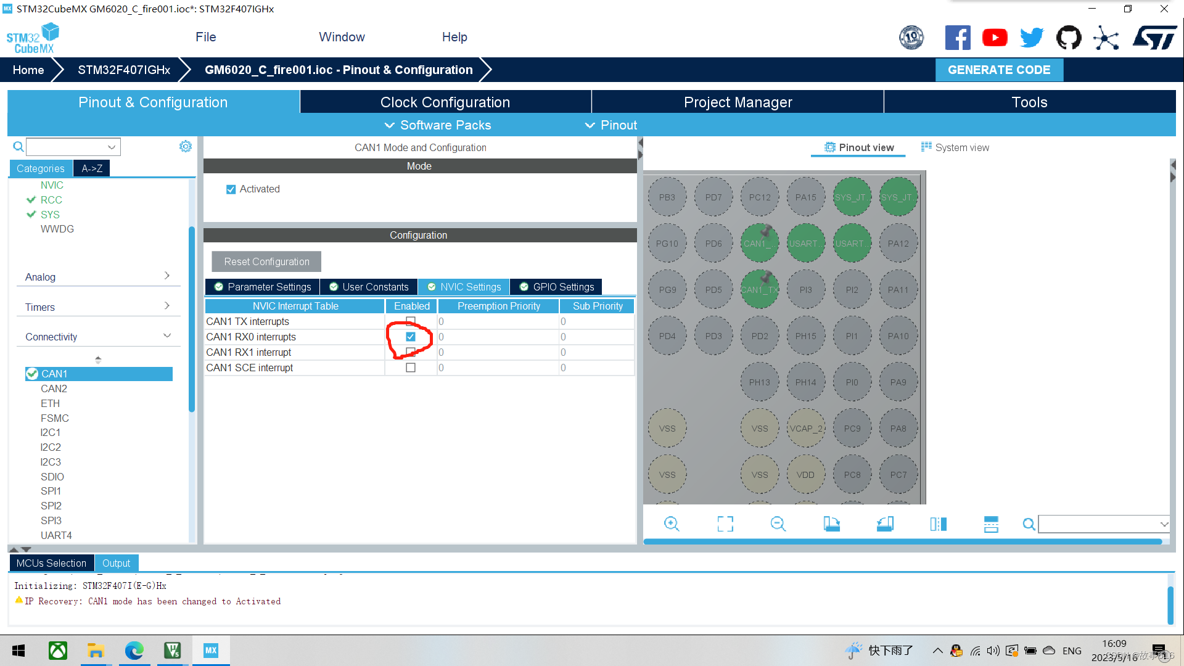Open the Twitter icon link
The width and height of the screenshot is (1184, 666).
(x=1032, y=38)
